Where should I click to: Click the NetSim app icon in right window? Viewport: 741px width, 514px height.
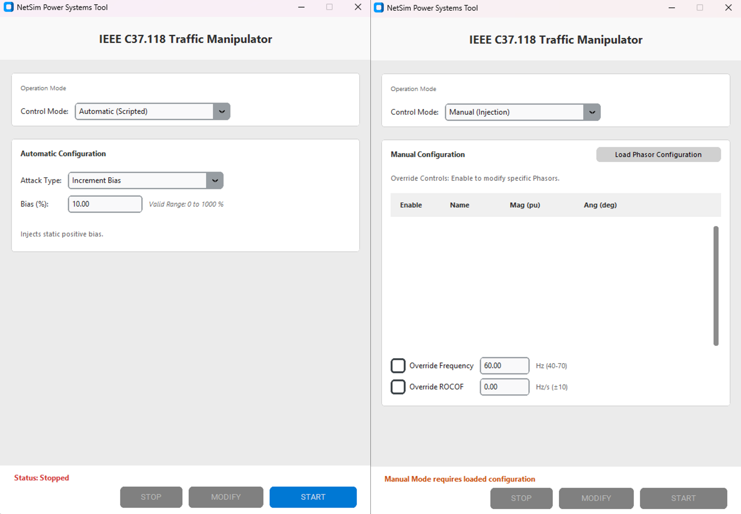point(379,8)
